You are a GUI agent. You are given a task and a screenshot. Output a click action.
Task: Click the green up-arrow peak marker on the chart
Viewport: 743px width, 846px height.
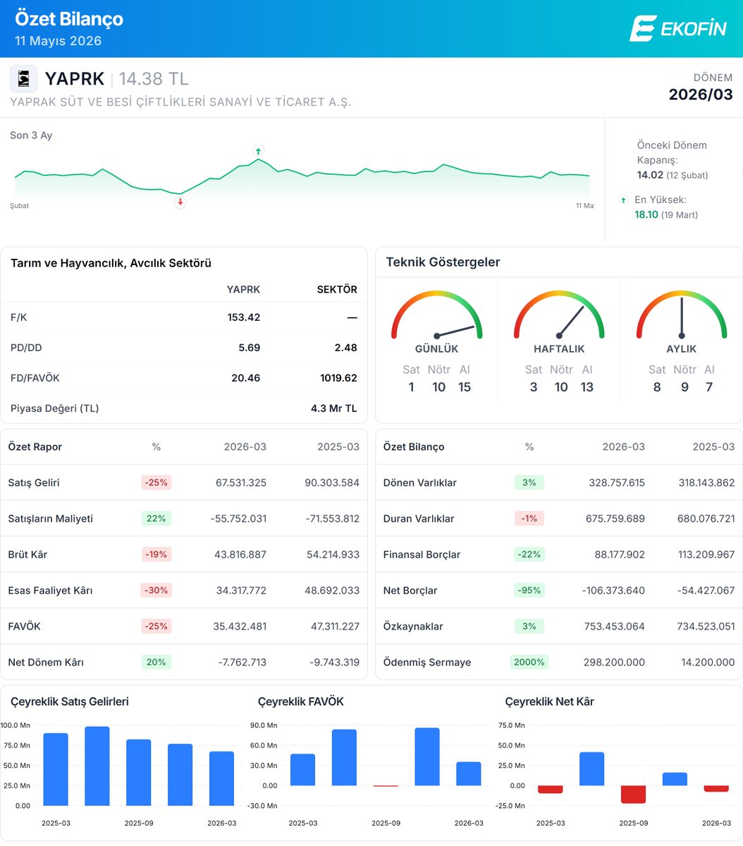pyautogui.click(x=258, y=151)
